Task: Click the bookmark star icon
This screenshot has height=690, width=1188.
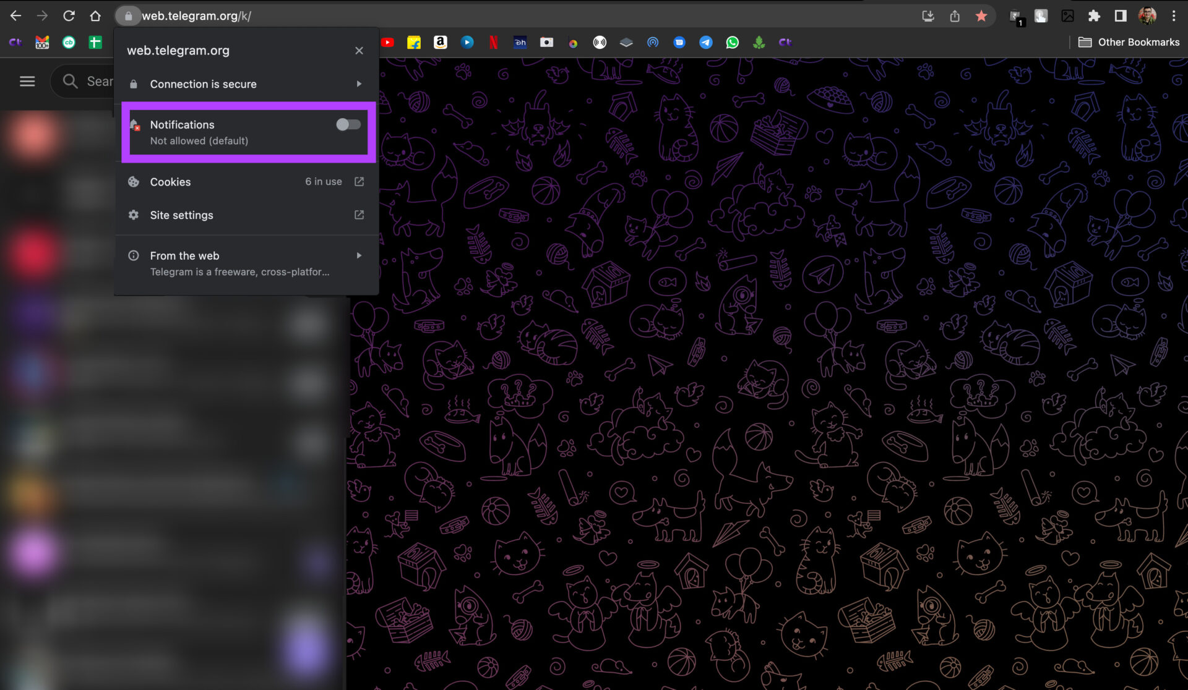Action: point(981,16)
